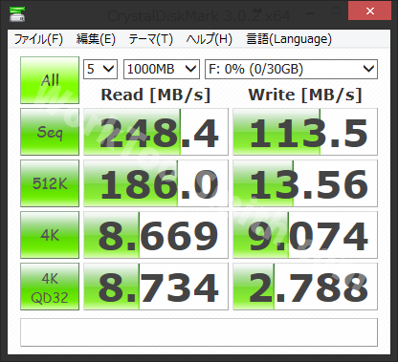Open the 編集(E) menu

point(96,39)
